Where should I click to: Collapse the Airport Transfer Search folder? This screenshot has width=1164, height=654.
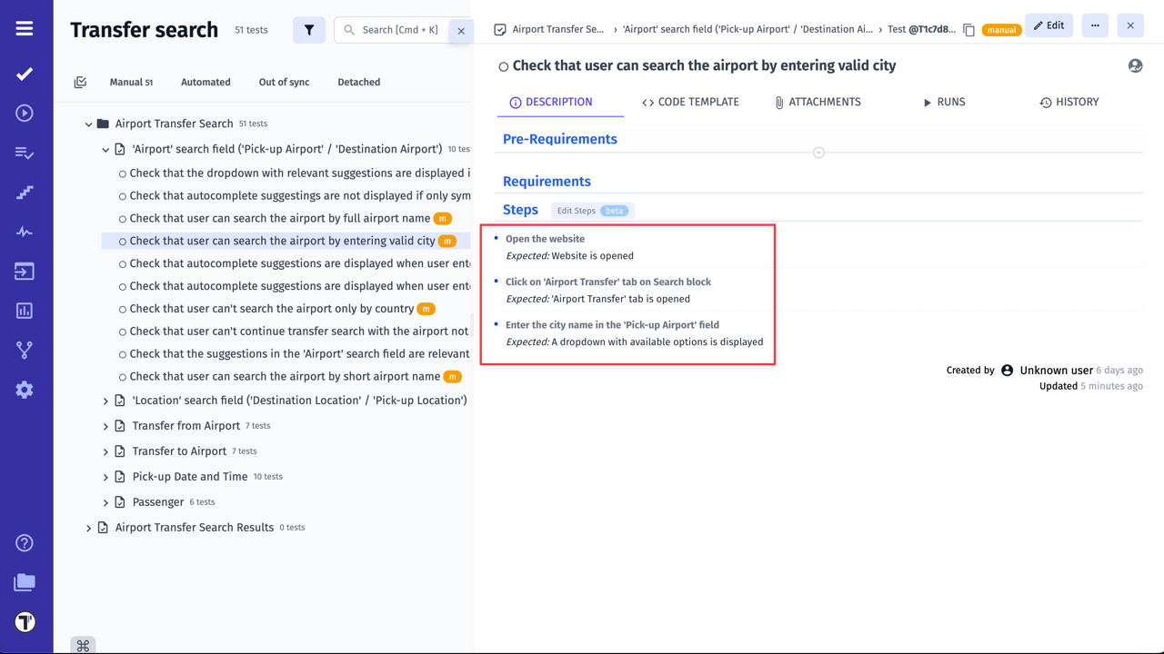click(88, 124)
